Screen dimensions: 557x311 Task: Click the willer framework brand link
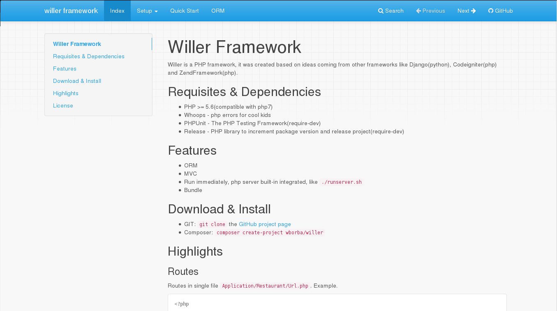(x=71, y=11)
